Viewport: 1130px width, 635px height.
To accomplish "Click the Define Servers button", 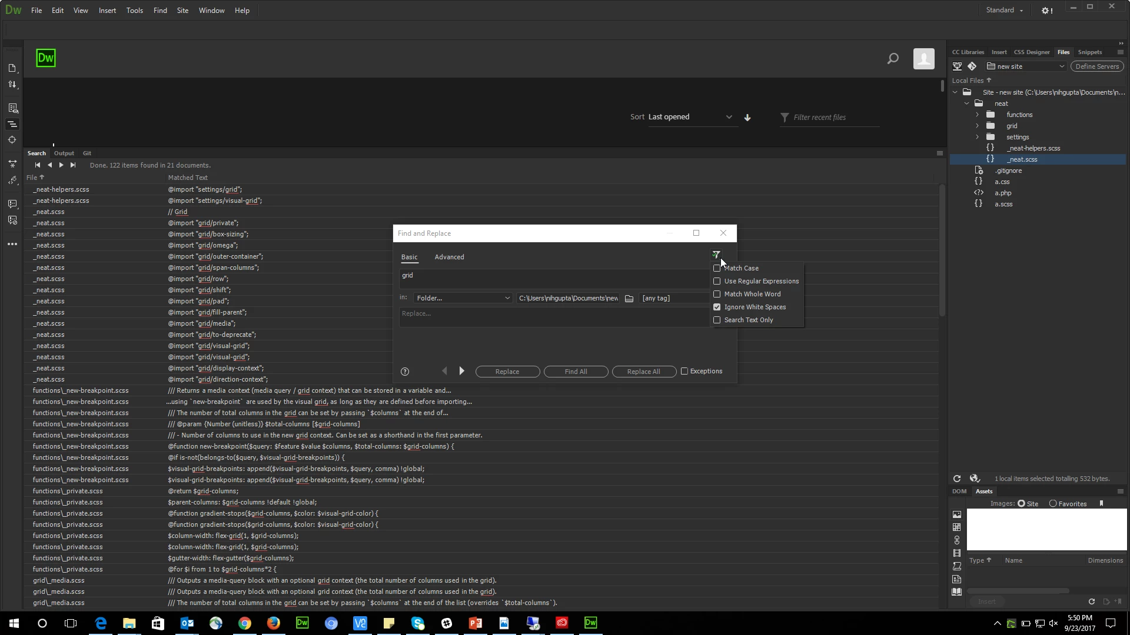I will pyautogui.click(x=1096, y=66).
